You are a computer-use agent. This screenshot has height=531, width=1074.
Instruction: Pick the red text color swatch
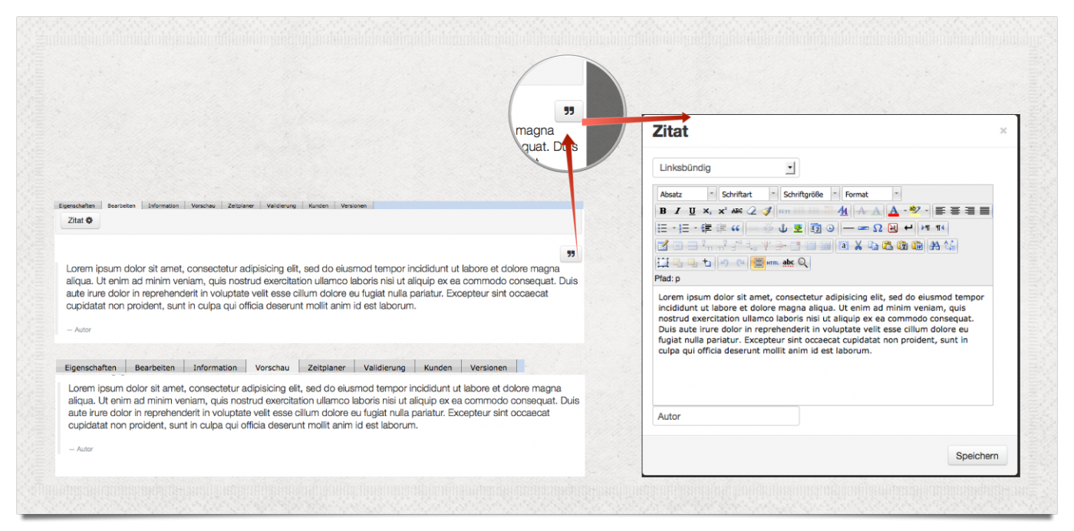click(893, 211)
